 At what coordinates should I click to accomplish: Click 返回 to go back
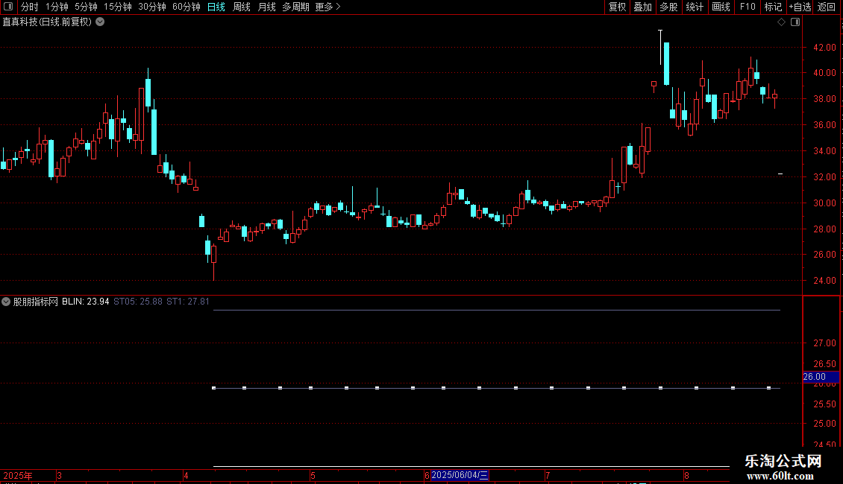[x=827, y=7]
